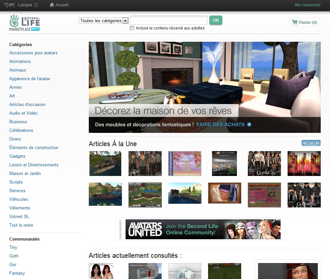Open Apparence de l'avatar category
Image resolution: width=330 pixels, height=279 pixels.
[x=30, y=79]
